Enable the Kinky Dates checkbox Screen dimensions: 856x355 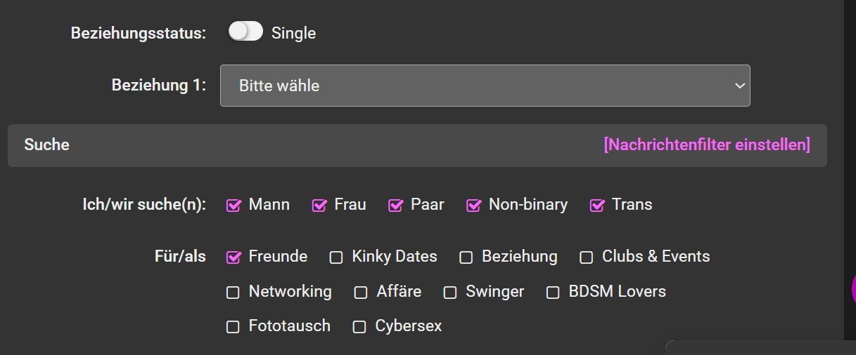coord(336,257)
